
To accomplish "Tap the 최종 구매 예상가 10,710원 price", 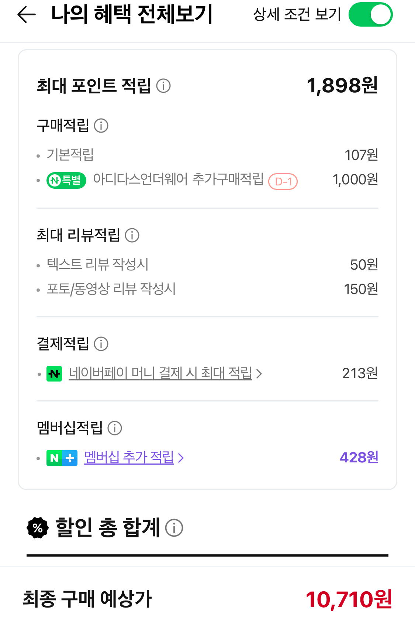I will coord(349,599).
